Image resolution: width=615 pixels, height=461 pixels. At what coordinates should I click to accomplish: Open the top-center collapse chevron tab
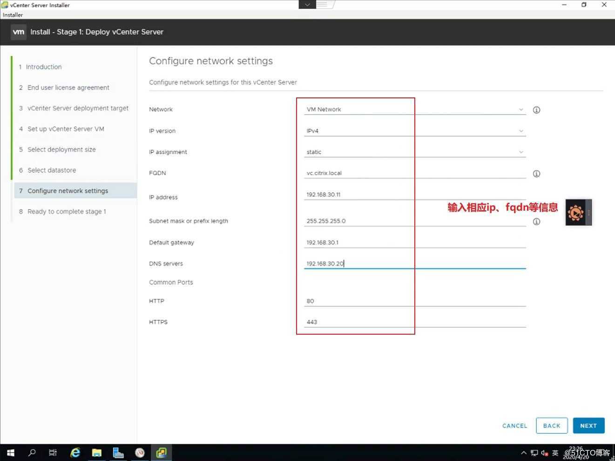[307, 5]
